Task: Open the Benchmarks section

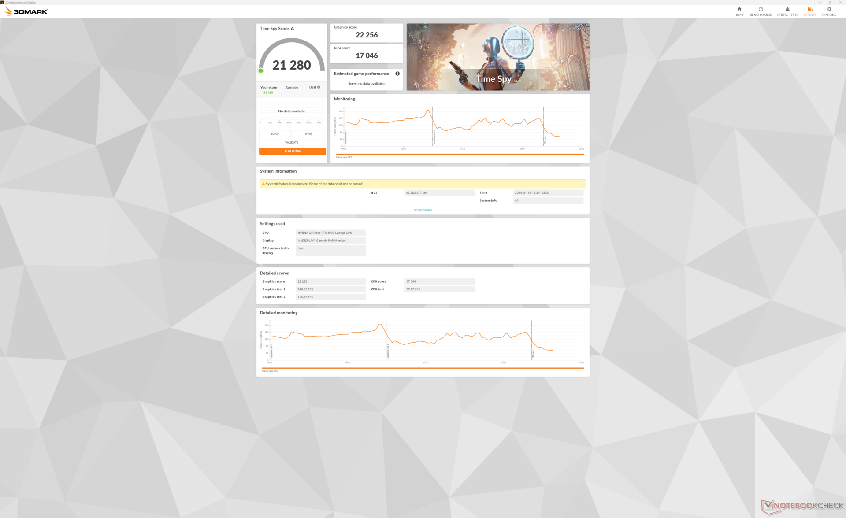Action: (x=761, y=11)
